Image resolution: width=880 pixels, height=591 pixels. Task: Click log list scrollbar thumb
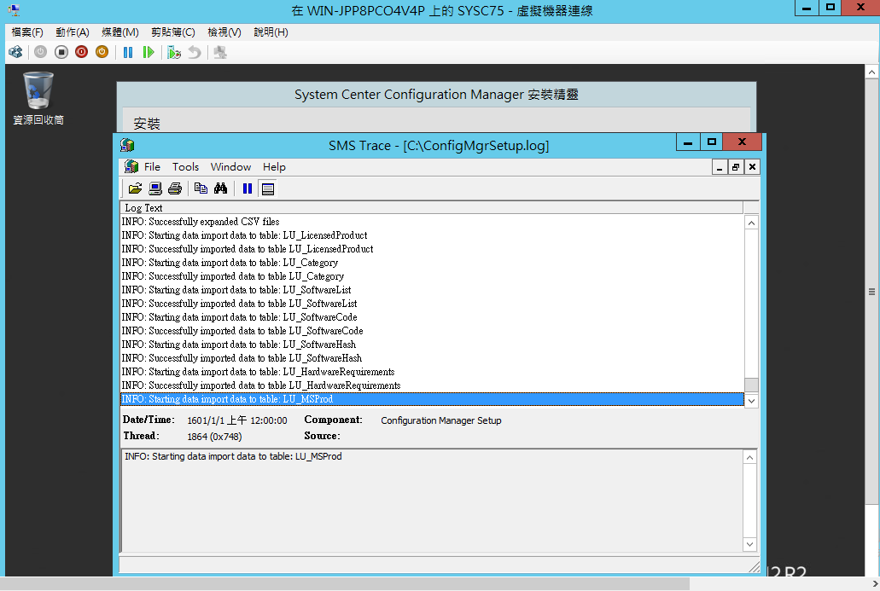tap(751, 385)
